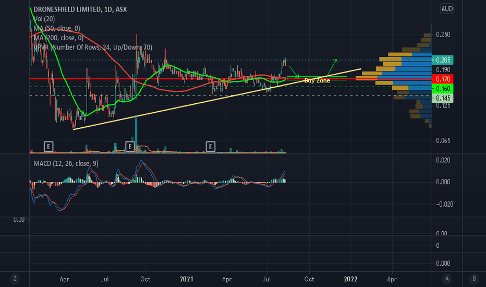Click the 0.190 price axis label
Screen dimensions: 486x287
coord(443,69)
